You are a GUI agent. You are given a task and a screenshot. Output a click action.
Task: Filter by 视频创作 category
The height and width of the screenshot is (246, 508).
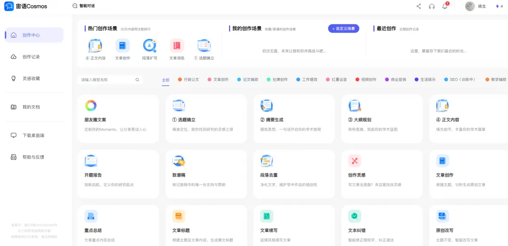366,79
